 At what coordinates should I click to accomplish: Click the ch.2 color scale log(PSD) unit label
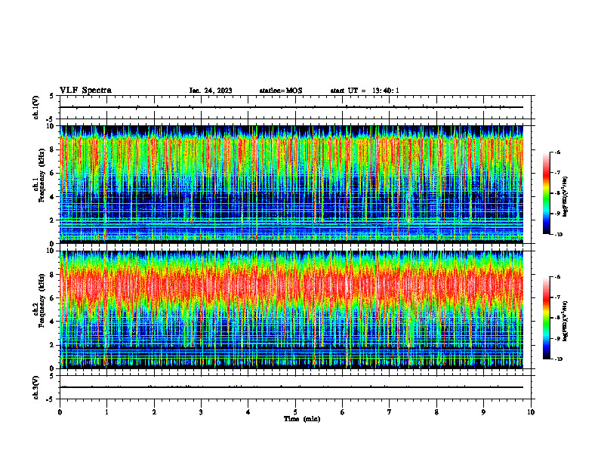566,321
